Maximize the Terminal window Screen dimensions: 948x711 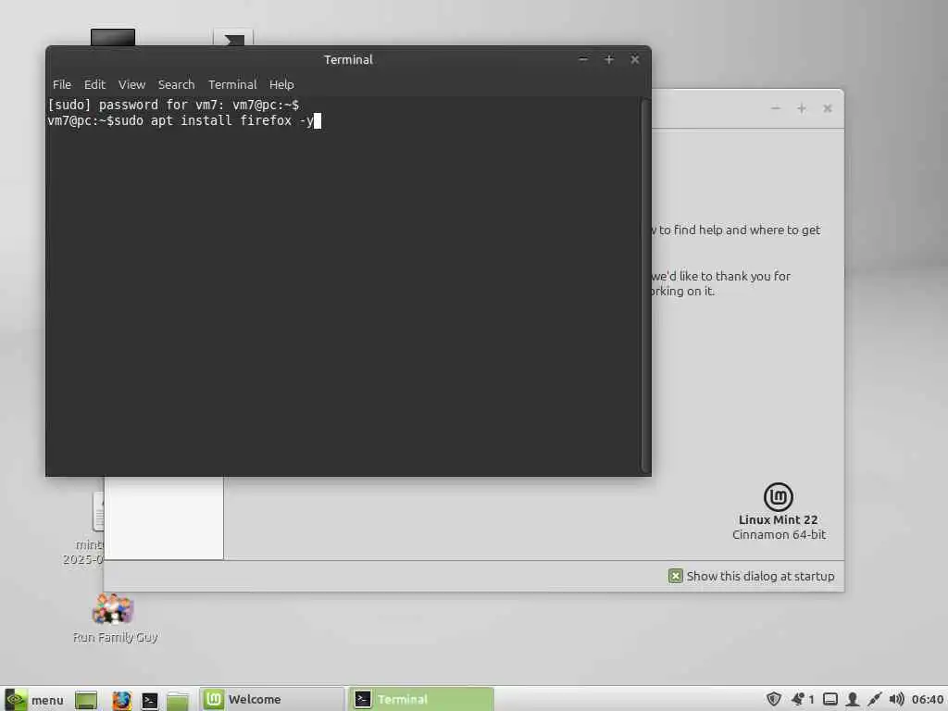pyautogui.click(x=609, y=59)
